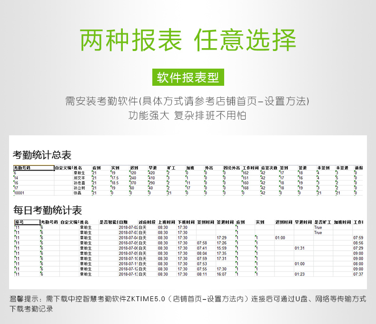This screenshot has width=376, height=324.
Task: Click the 未签到 column header
Action: tap(324, 168)
